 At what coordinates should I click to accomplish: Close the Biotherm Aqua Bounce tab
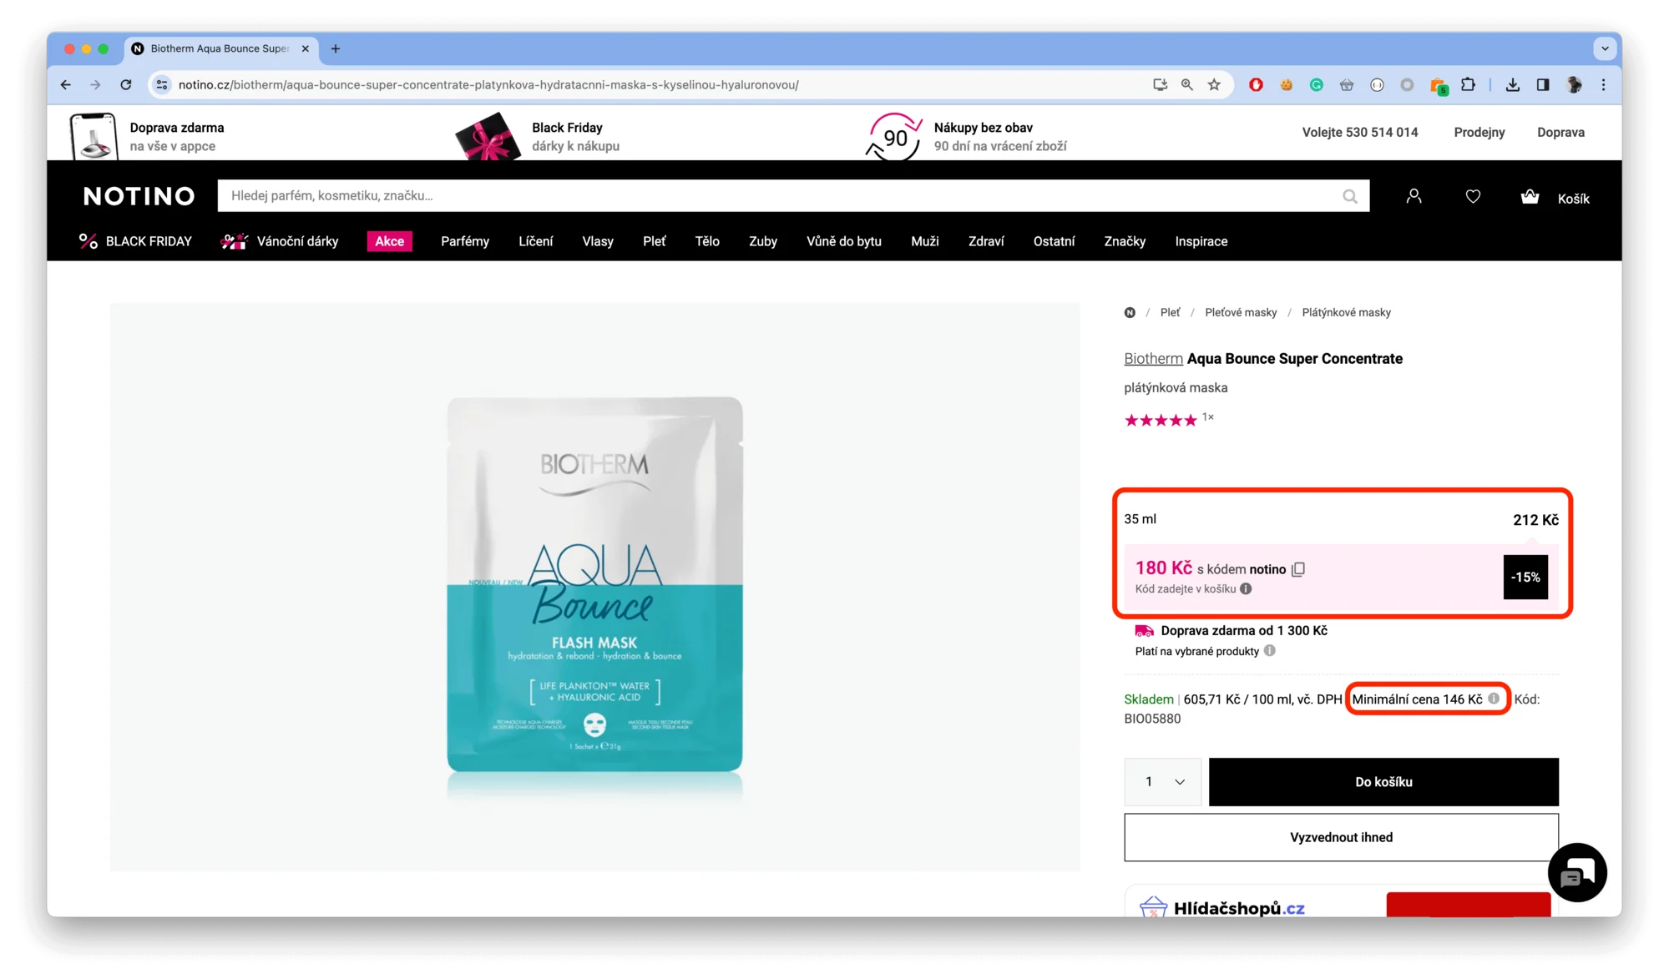coord(305,48)
